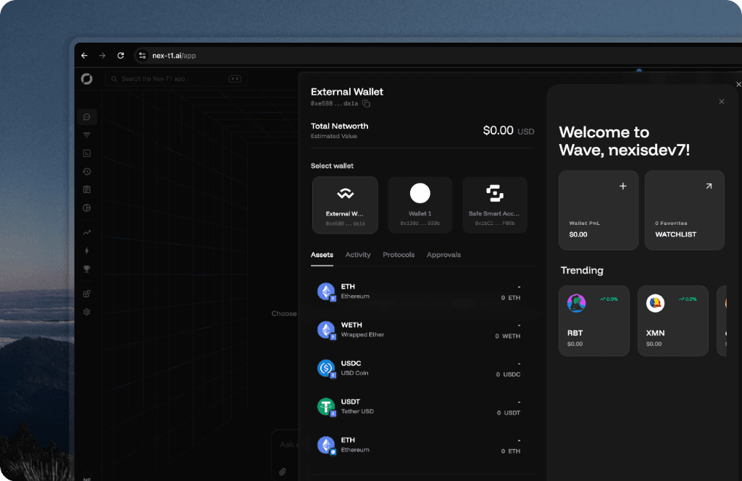The width and height of the screenshot is (742, 481).
Task: Open the history clock icon in sidebar
Action: click(87, 171)
